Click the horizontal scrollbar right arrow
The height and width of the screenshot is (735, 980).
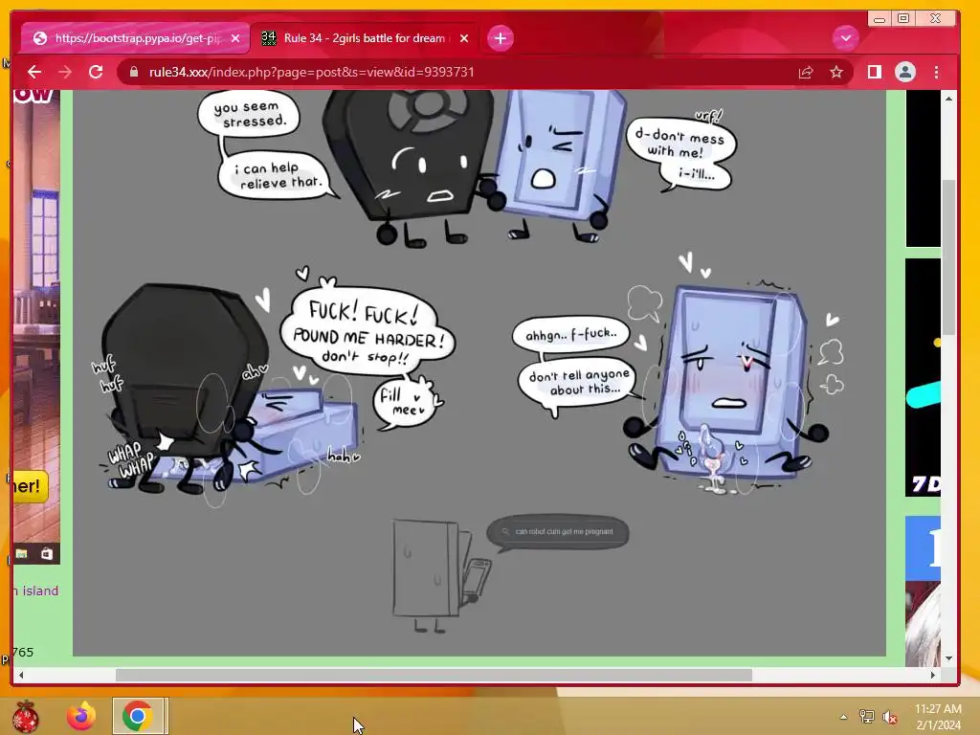pos(932,675)
